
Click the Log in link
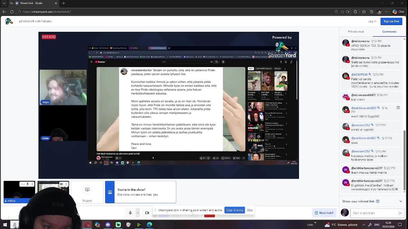point(372,21)
